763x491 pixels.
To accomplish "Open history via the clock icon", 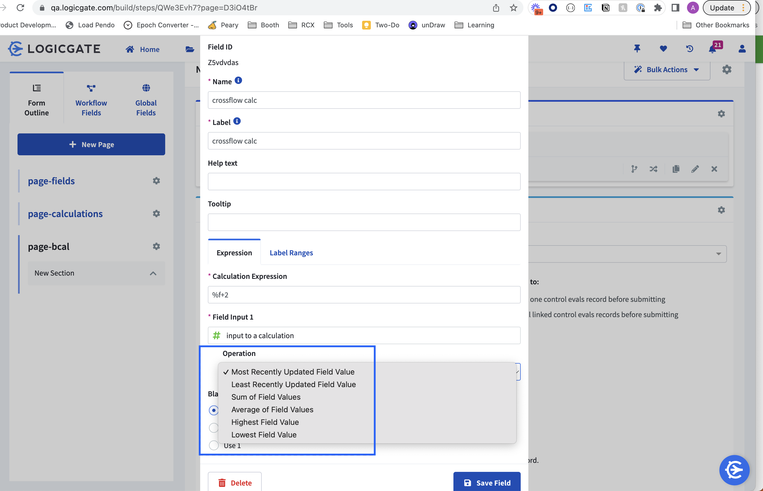I will pyautogui.click(x=689, y=48).
